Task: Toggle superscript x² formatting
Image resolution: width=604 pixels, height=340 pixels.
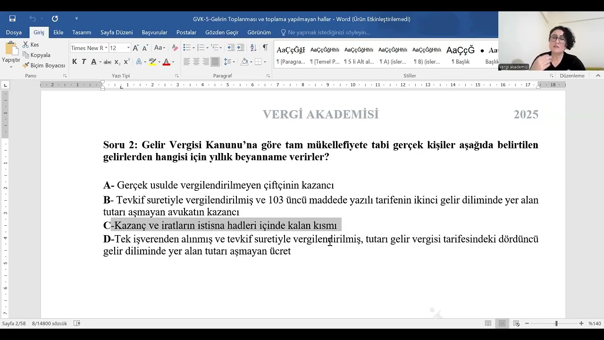Action: point(126,62)
